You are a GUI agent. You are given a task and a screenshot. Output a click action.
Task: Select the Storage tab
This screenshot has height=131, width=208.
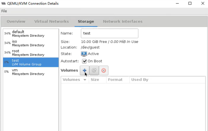pos(86,22)
